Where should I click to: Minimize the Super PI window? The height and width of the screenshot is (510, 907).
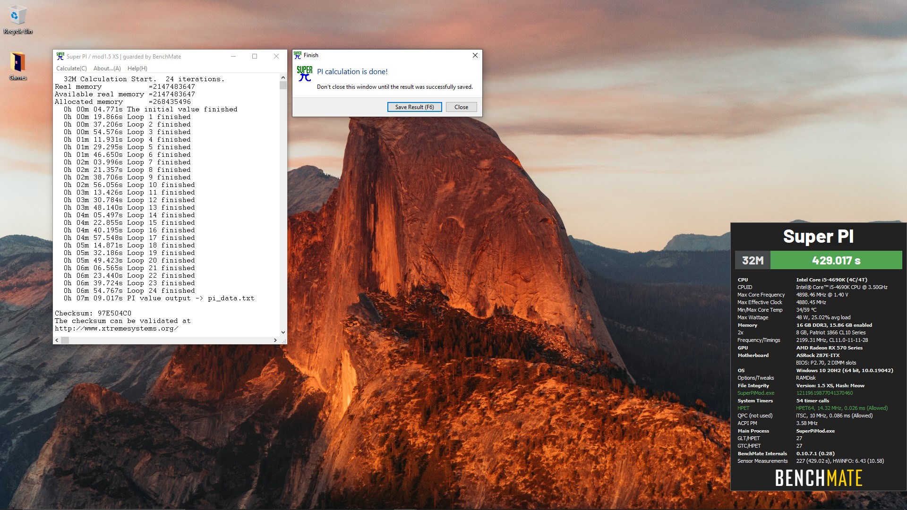(233, 56)
